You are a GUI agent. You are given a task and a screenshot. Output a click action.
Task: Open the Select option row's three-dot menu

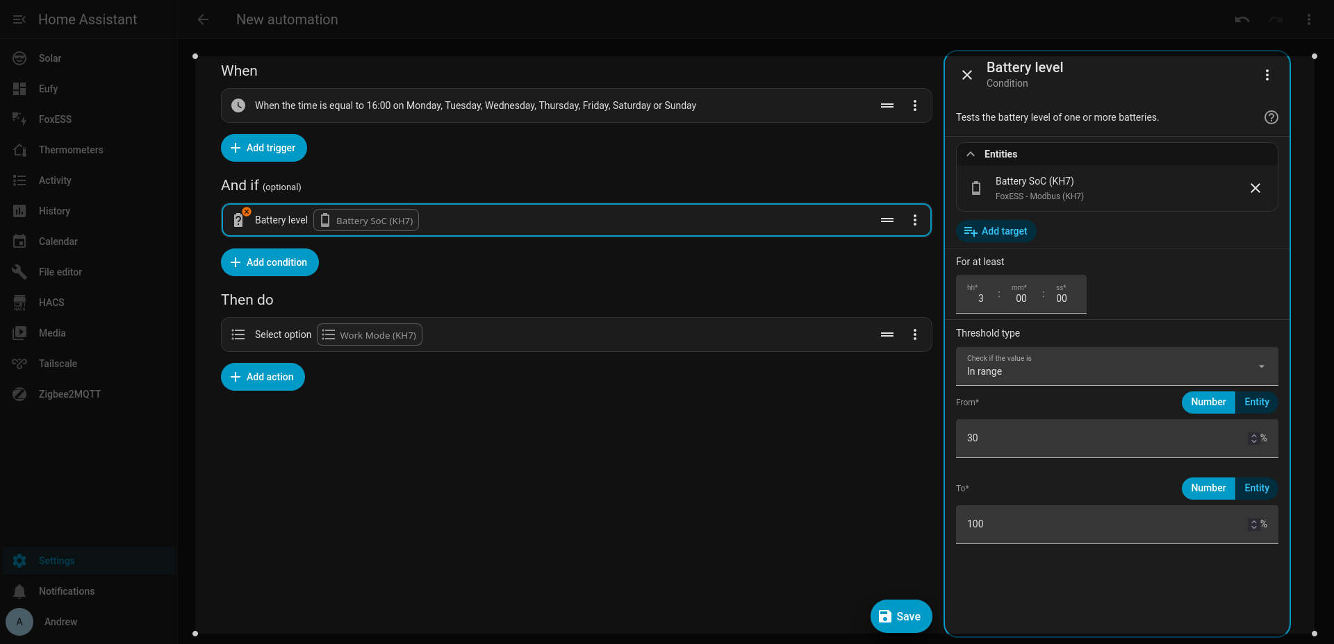[x=915, y=334]
